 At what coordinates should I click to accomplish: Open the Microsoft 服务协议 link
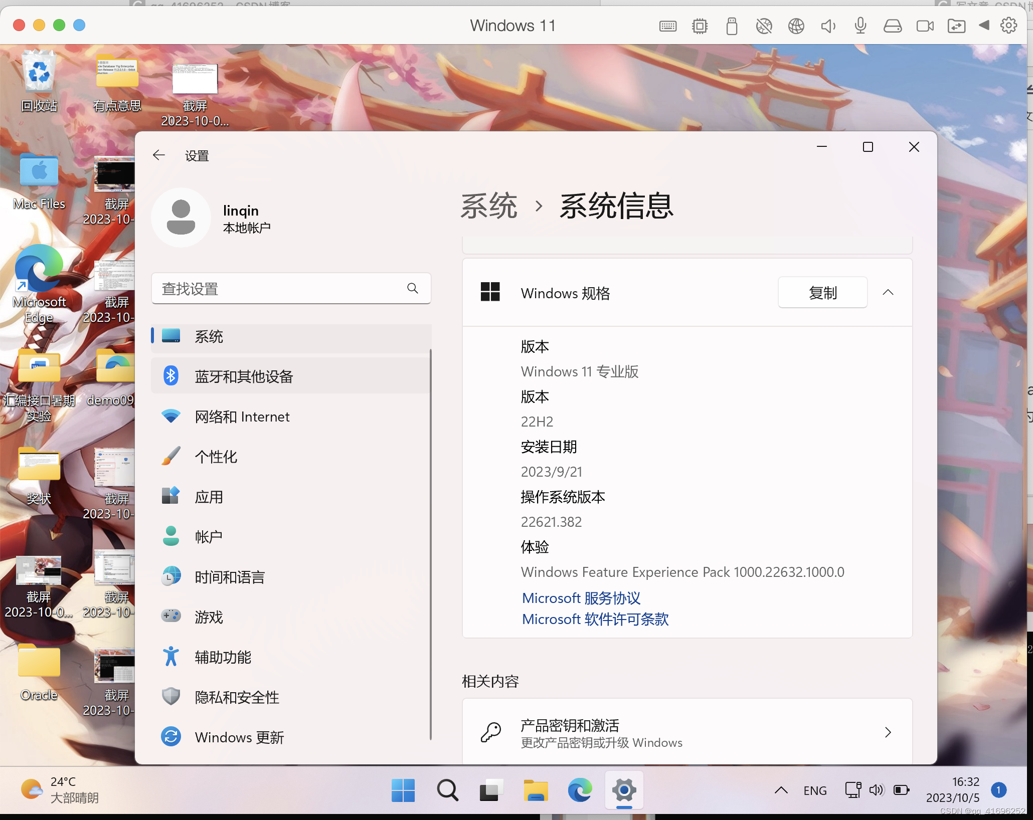click(581, 598)
